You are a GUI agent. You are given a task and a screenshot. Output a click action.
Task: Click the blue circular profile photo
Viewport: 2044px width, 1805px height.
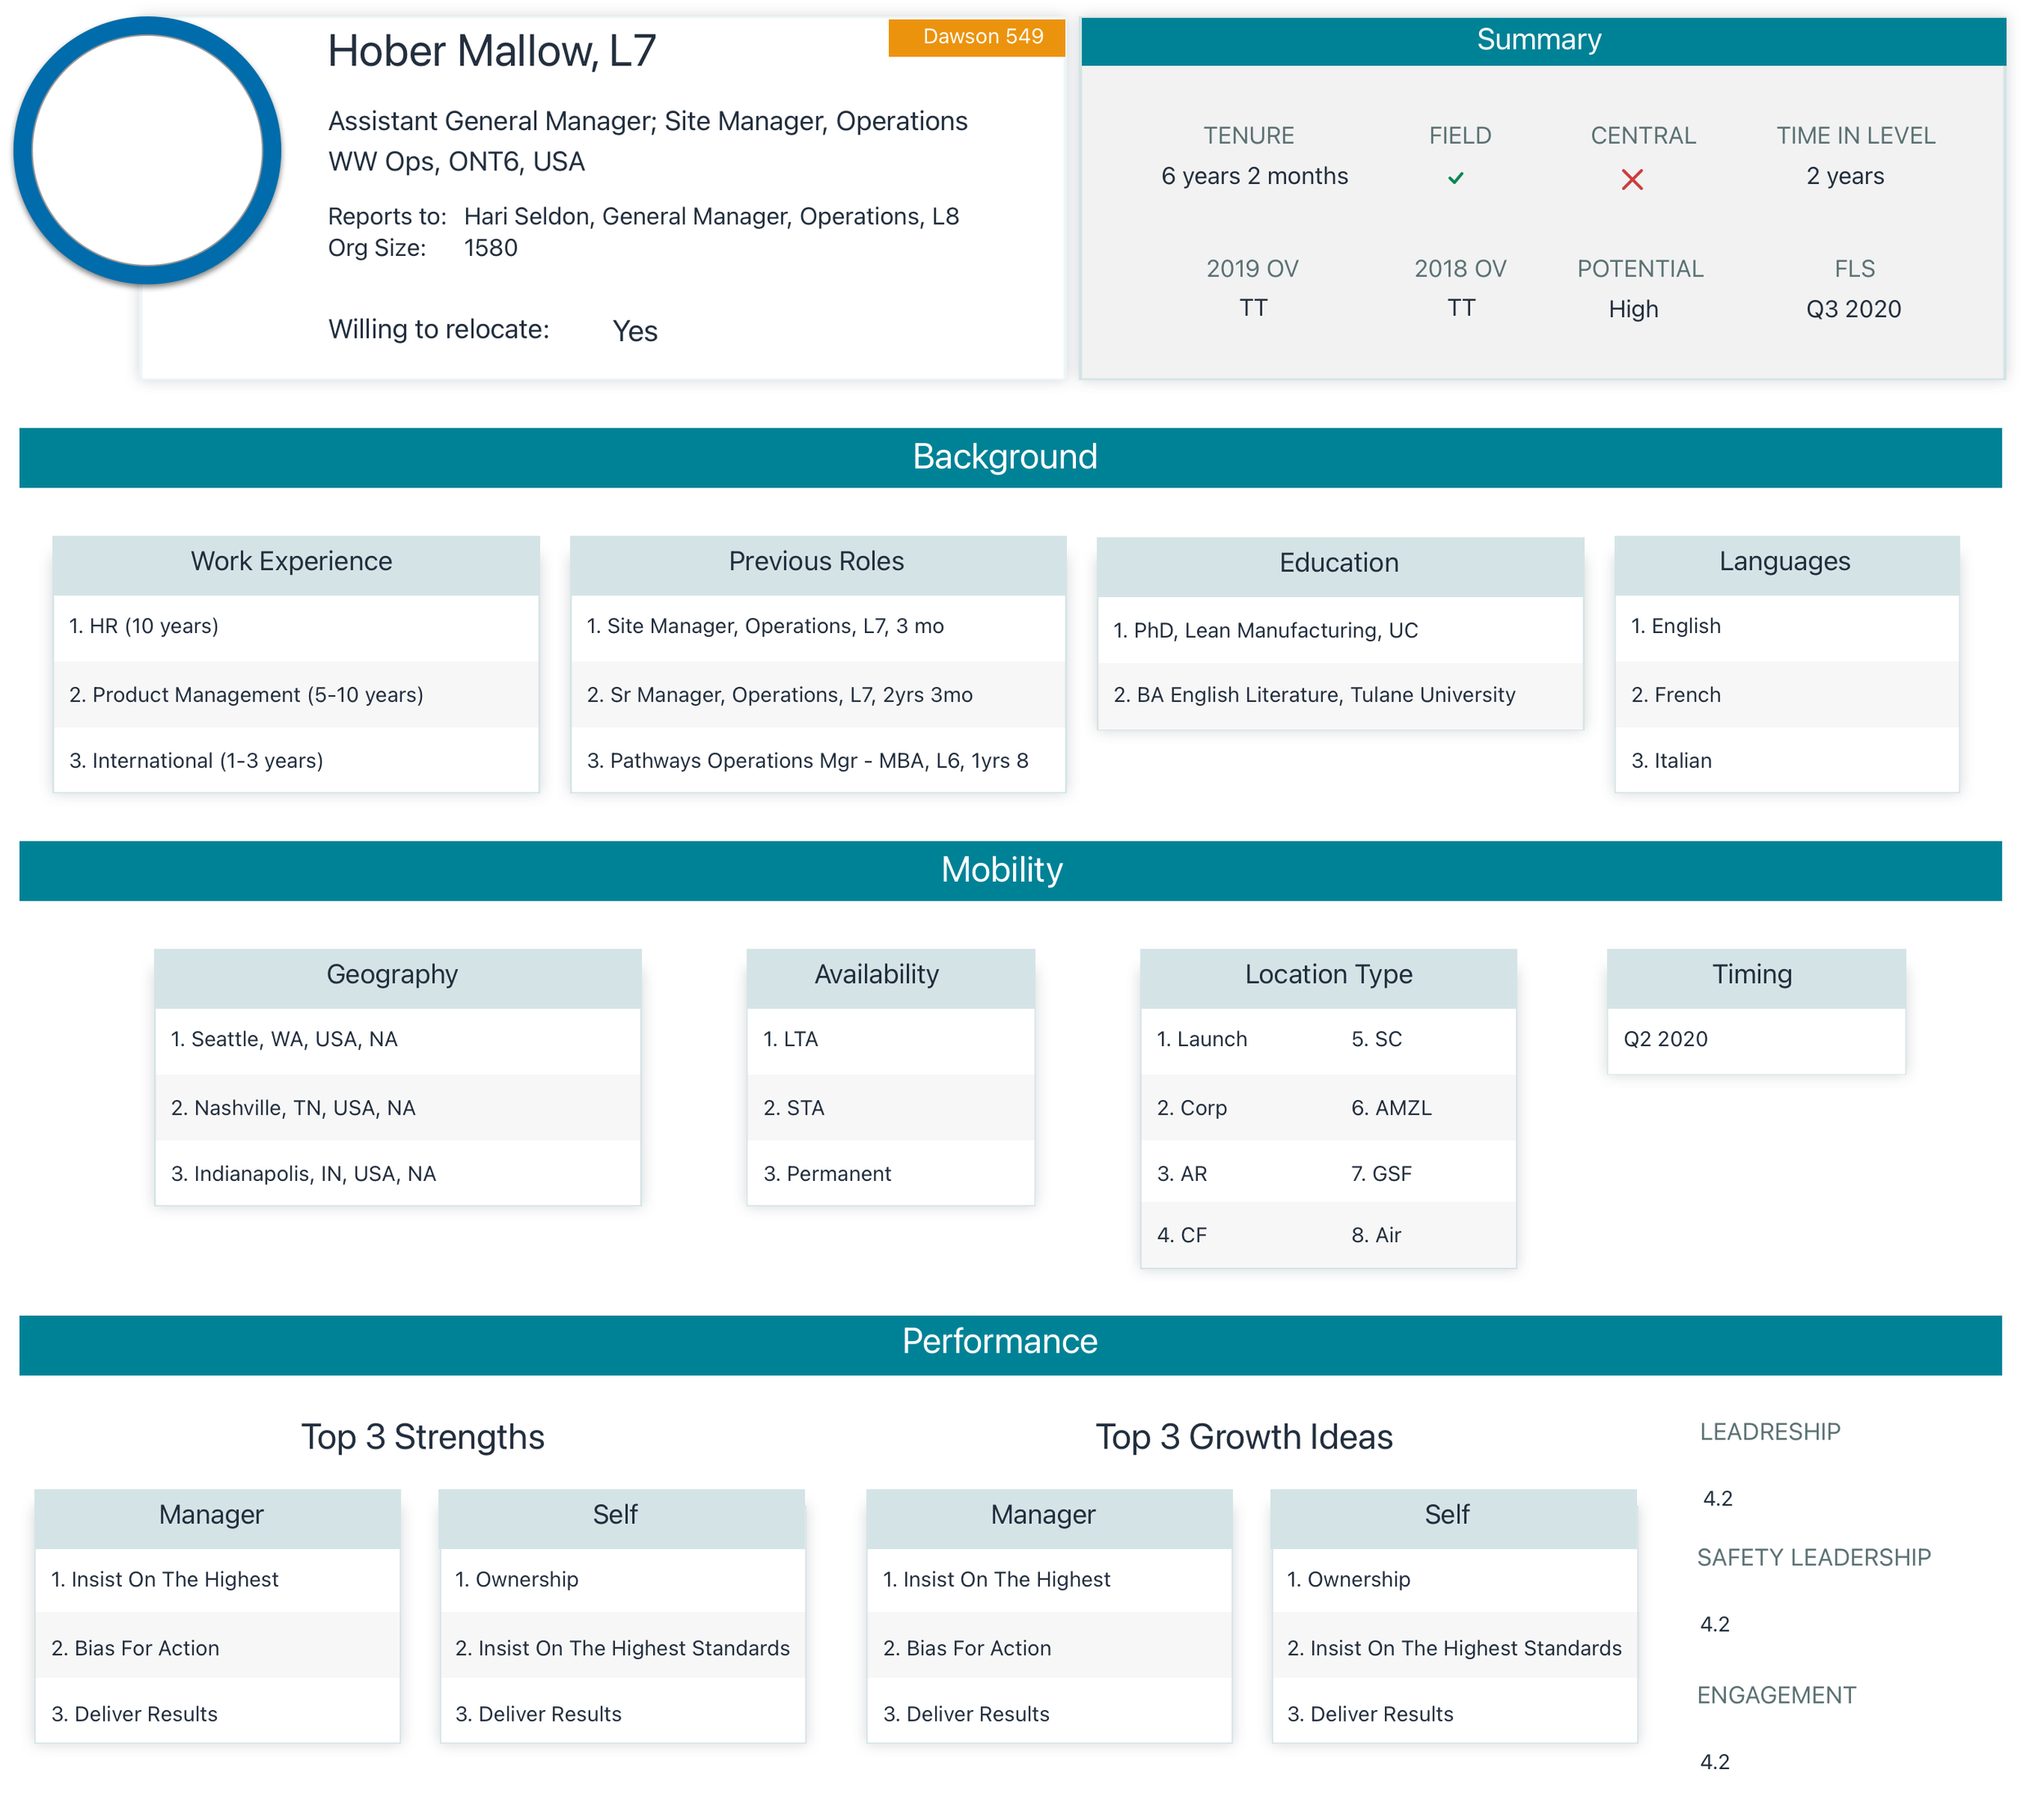pyautogui.click(x=147, y=151)
